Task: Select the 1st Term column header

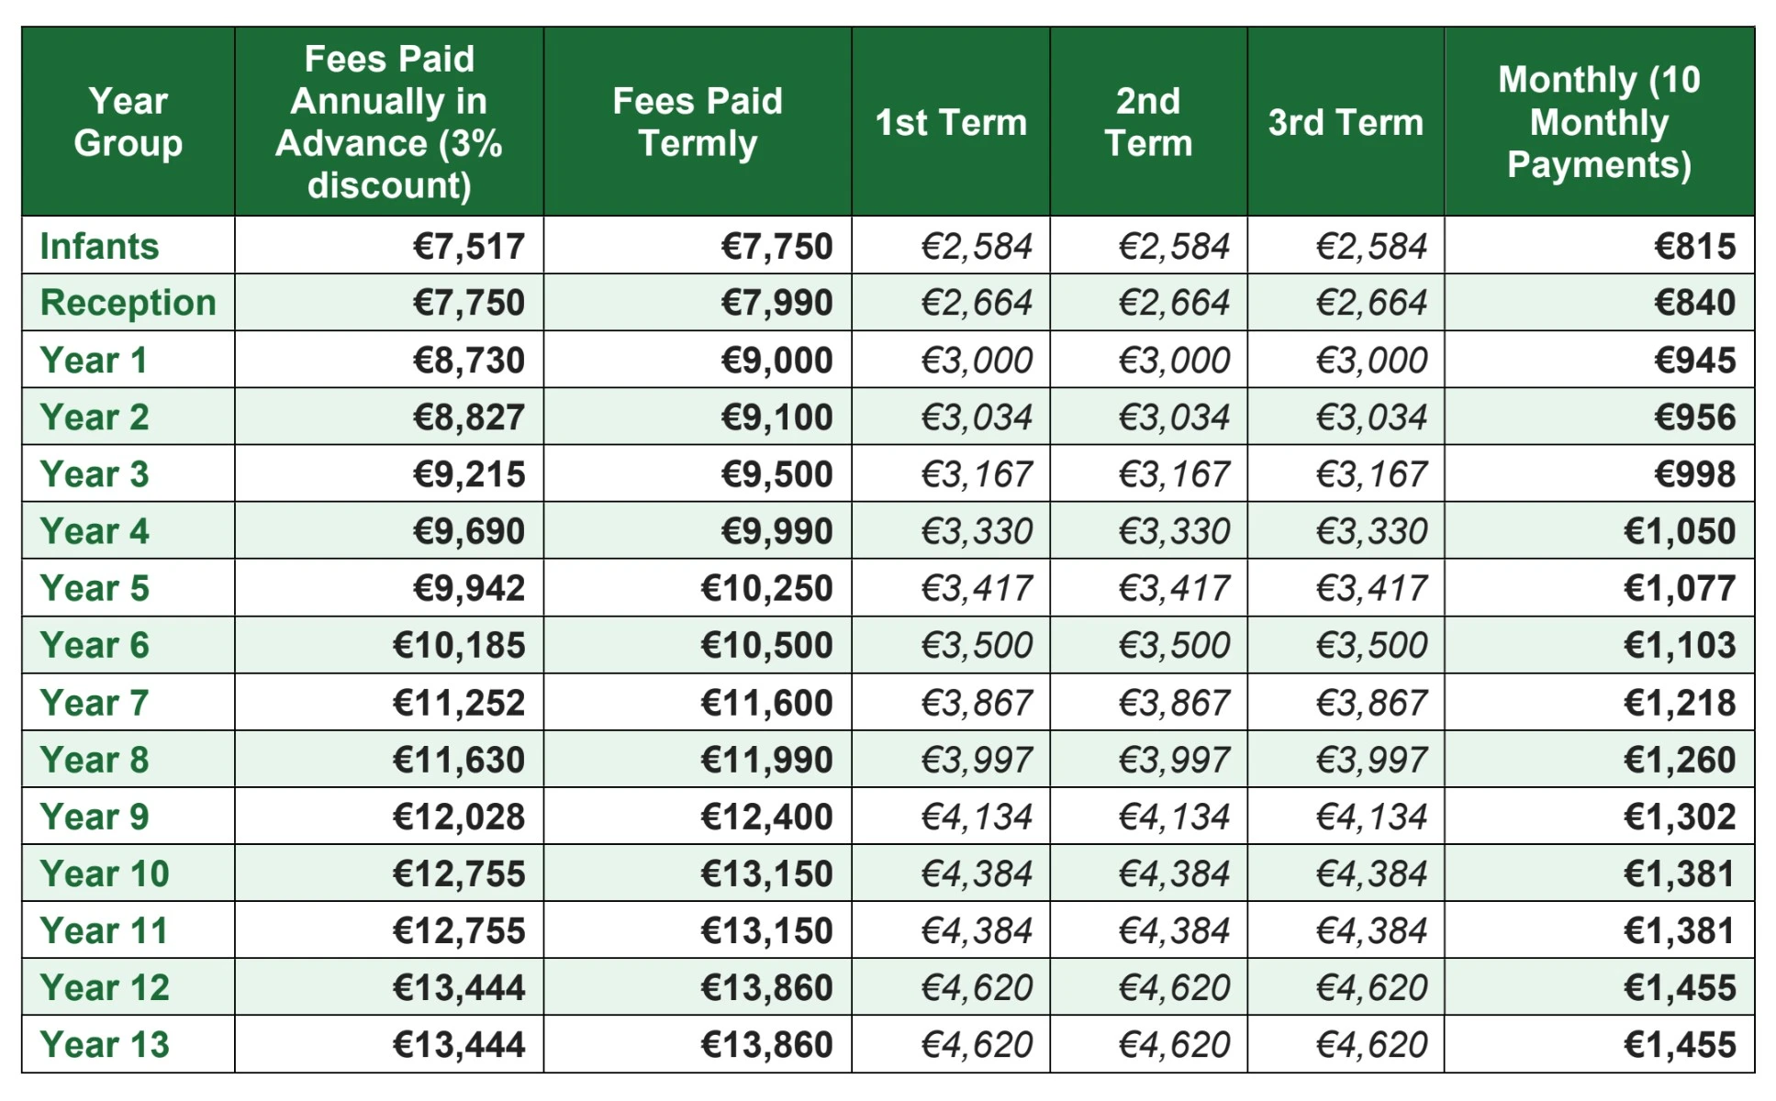Action: [951, 122]
